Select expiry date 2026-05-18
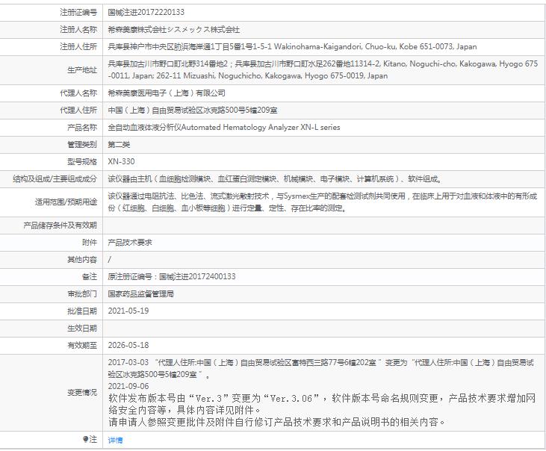 click(128, 346)
